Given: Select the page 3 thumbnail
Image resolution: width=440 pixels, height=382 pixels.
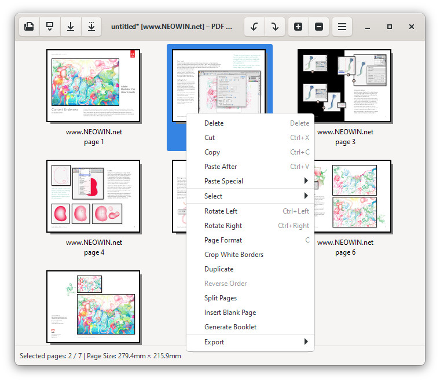Looking at the screenshot, I should (344, 86).
